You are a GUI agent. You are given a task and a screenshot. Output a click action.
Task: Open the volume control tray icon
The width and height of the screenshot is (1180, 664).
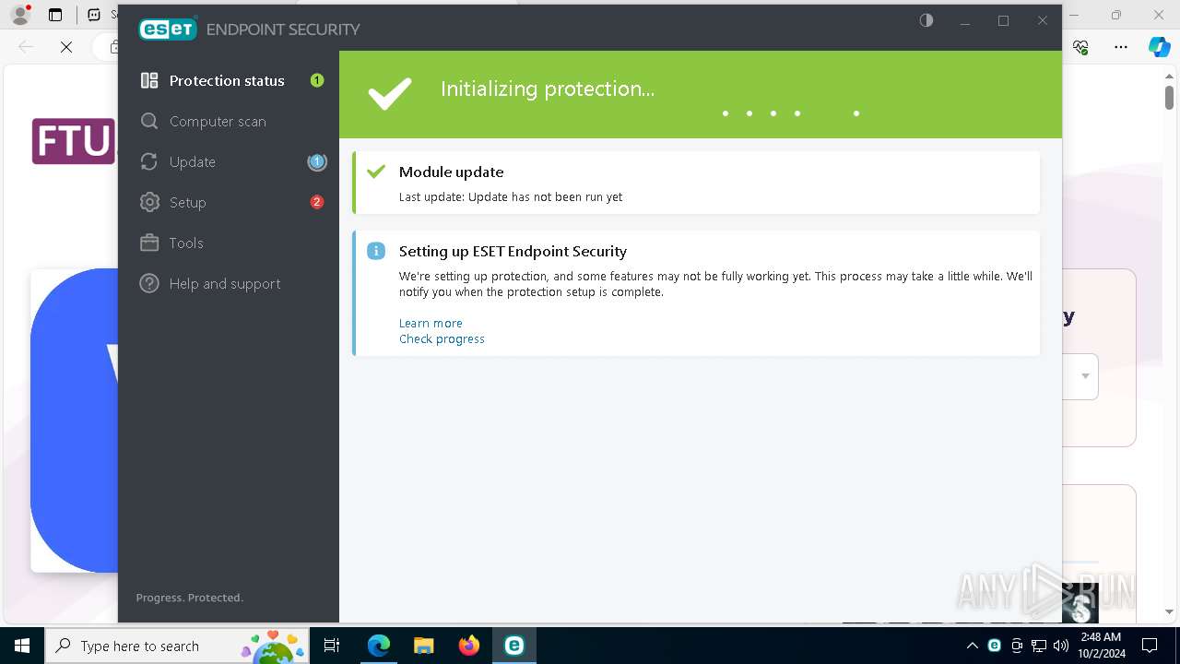click(1060, 646)
